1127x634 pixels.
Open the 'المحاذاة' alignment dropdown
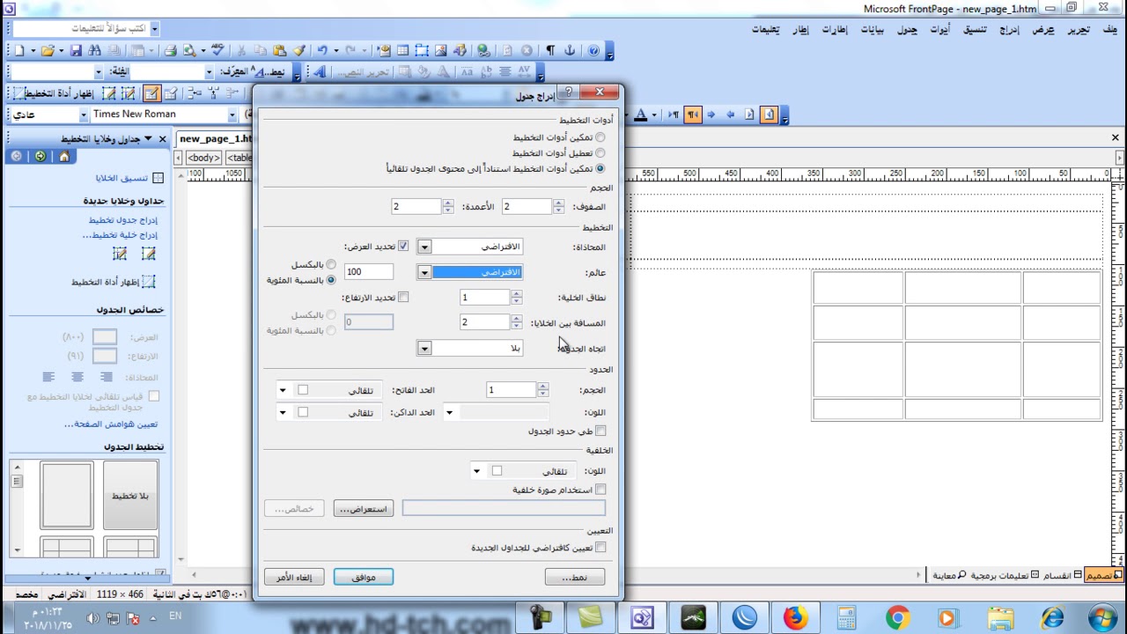click(x=424, y=247)
